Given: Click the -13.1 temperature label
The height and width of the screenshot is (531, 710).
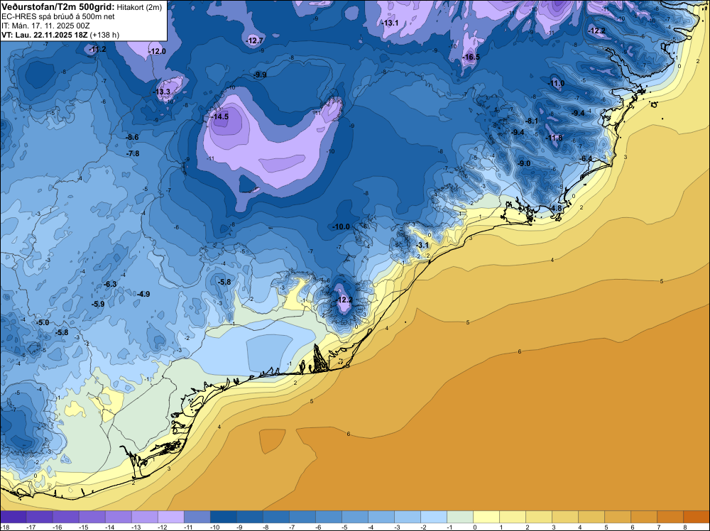Looking at the screenshot, I should click(x=389, y=23).
